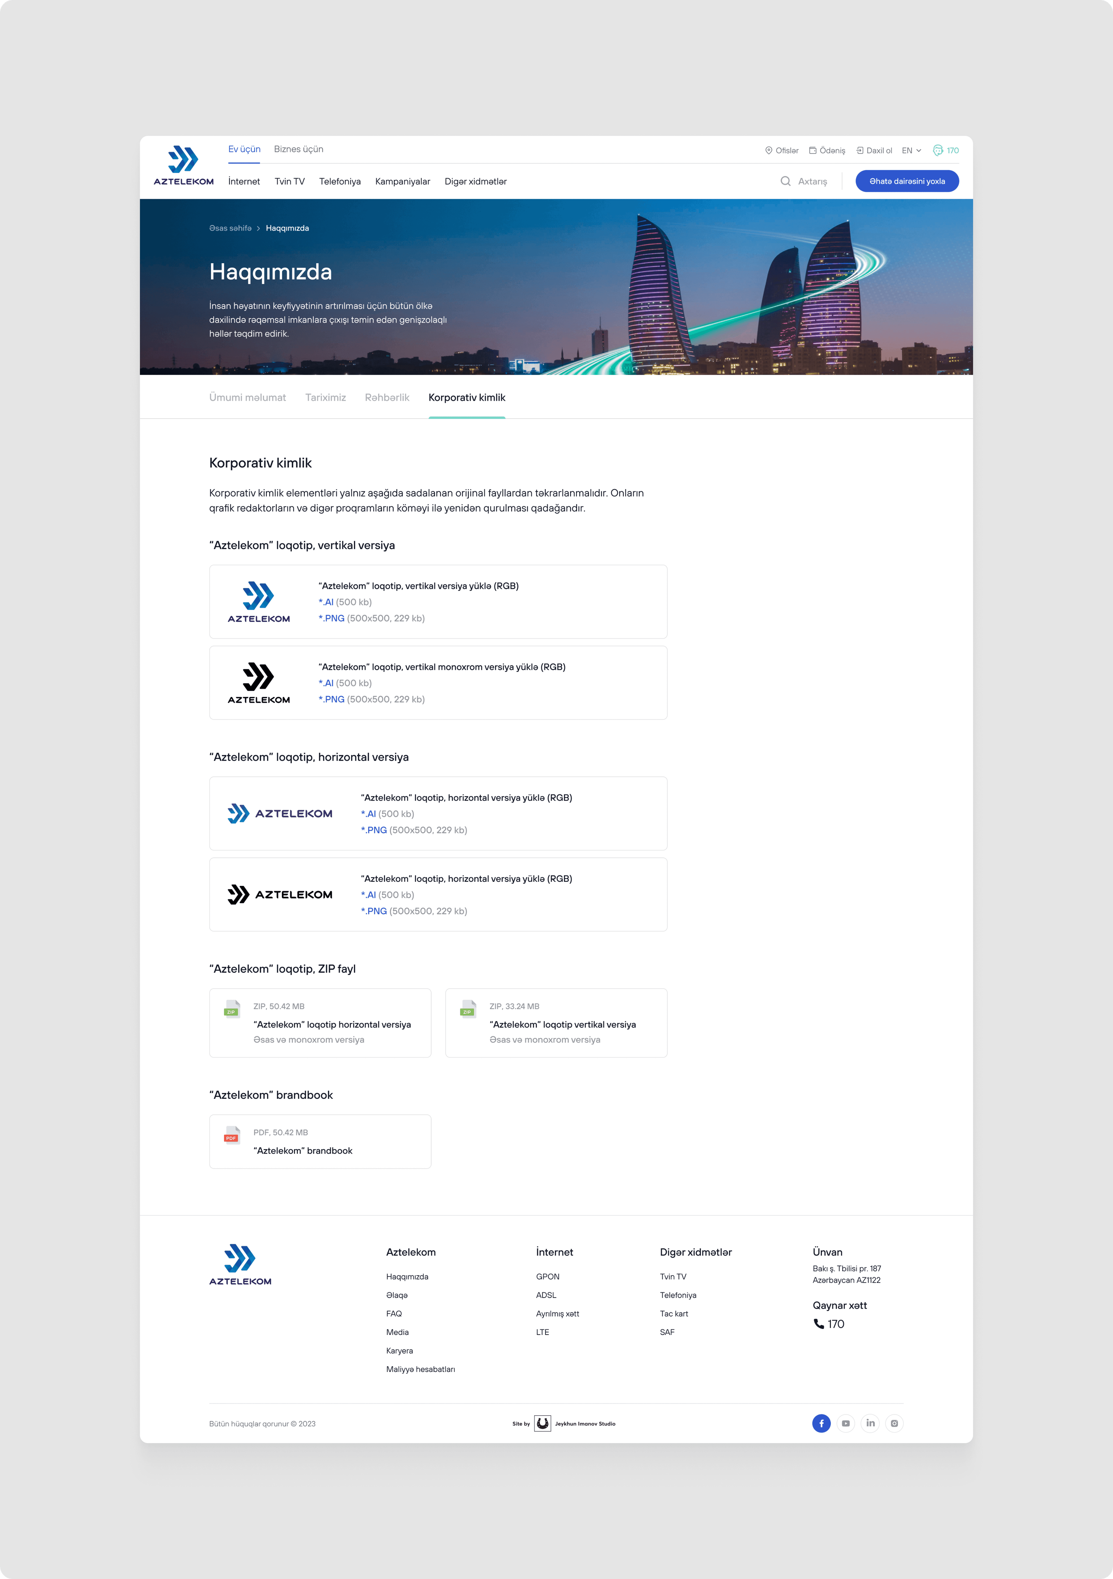Open the Digər xidmətlər menu item
Screen dimensions: 1113x1579
click(x=475, y=181)
